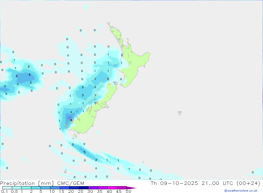Click the 30–35 mm purple legend swatch
Screen dimensions: 263x193
tap(93, 188)
